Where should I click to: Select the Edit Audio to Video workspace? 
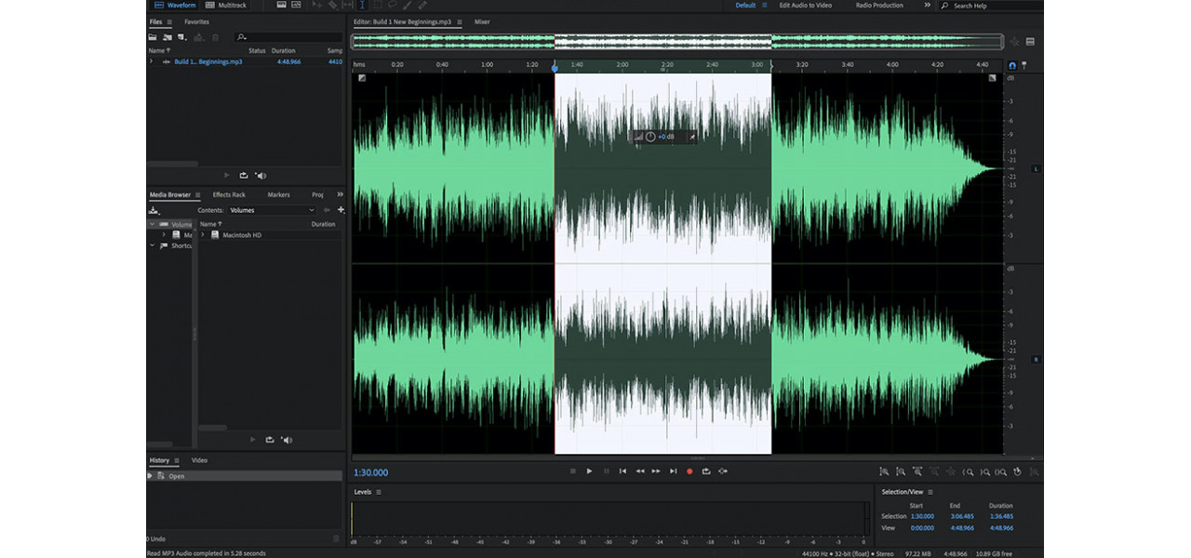pos(805,6)
